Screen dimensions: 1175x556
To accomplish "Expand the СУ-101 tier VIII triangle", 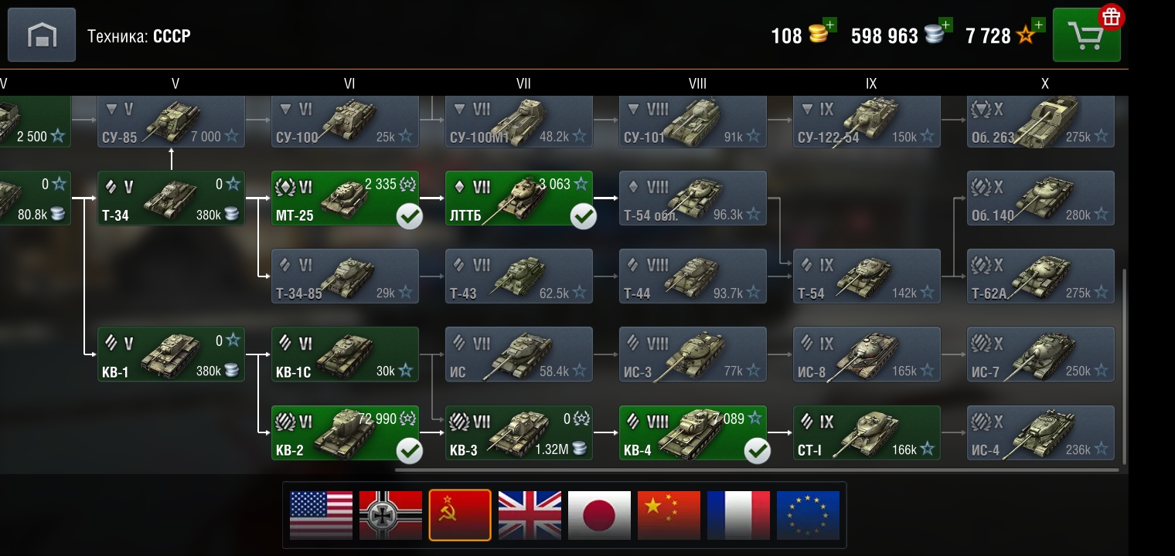I will [634, 109].
